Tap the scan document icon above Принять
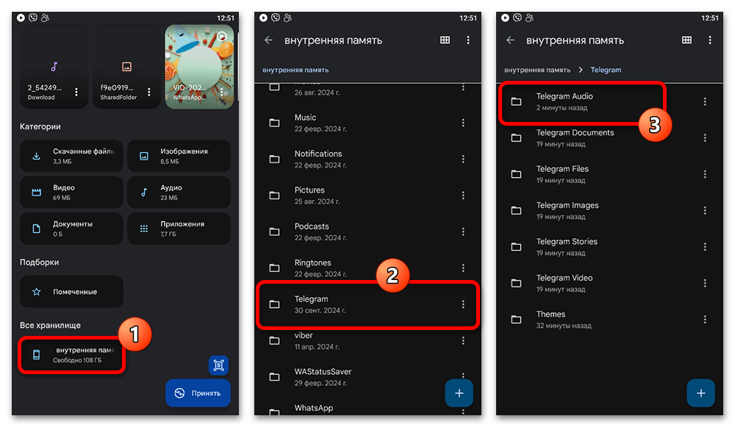Image resolution: width=735 pixels, height=427 pixels. point(218,365)
